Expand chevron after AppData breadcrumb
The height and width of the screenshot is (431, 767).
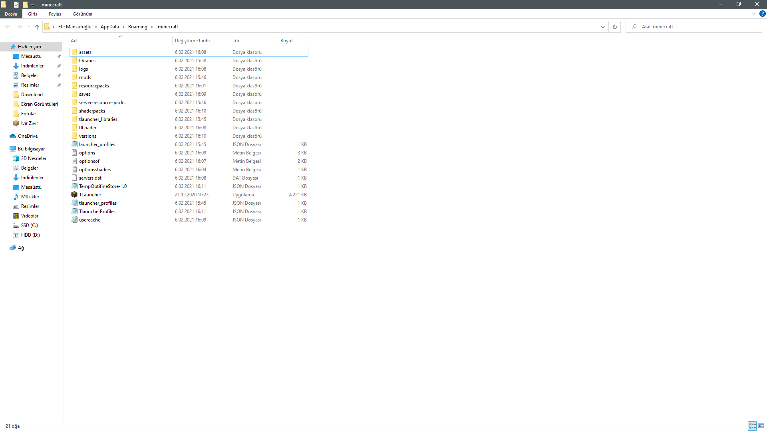pos(123,27)
